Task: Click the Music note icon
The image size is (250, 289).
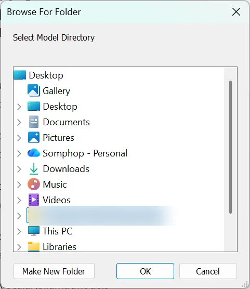Action: point(34,184)
